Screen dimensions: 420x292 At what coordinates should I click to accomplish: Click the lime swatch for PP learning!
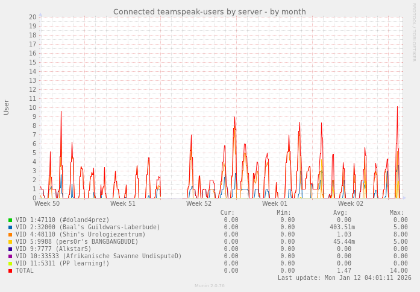coord(10,264)
